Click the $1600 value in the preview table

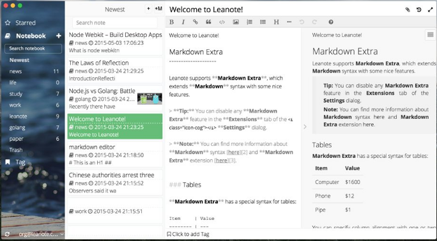click(x=353, y=182)
